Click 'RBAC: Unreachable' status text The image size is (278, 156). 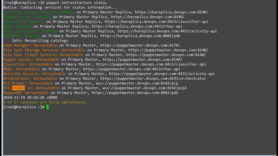21,69
